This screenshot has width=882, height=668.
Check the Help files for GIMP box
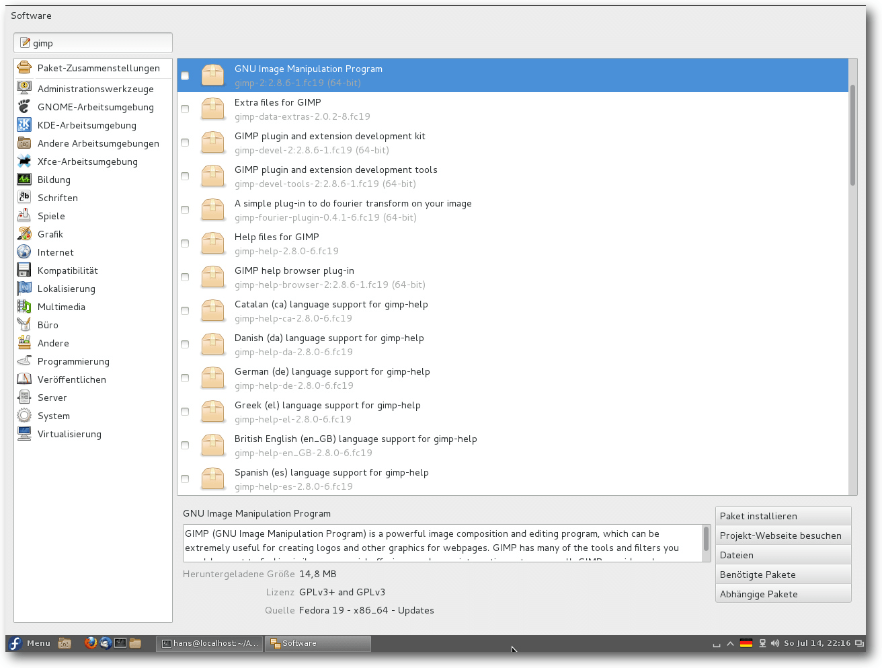(x=185, y=244)
